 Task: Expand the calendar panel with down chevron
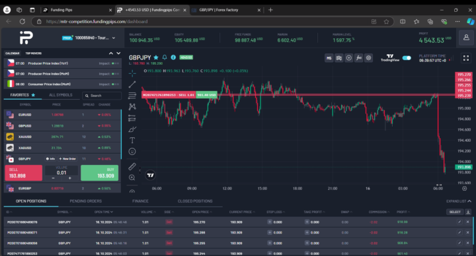pos(118,53)
